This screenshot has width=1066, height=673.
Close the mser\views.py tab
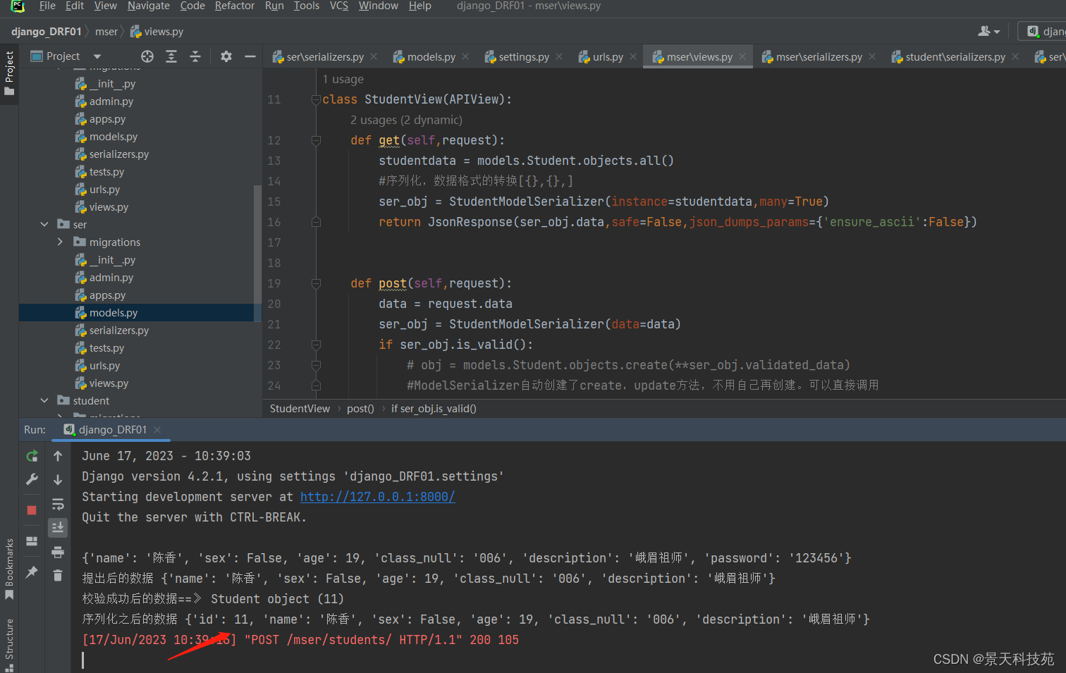click(742, 56)
